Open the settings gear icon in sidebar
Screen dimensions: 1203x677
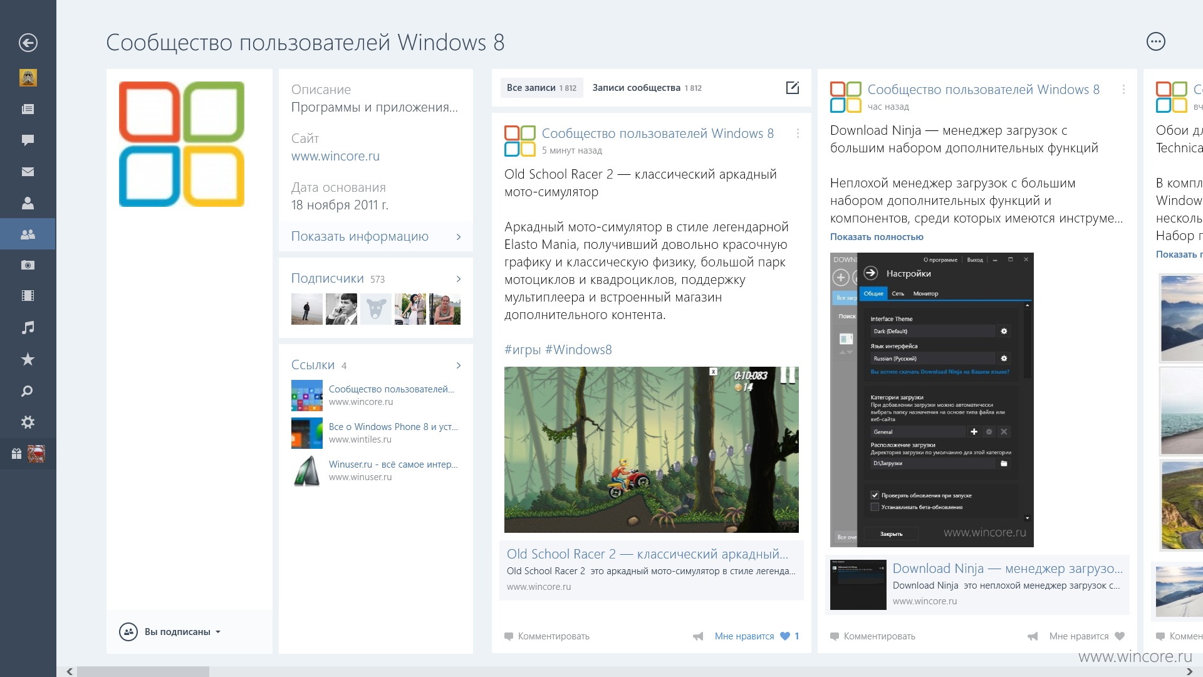28,422
